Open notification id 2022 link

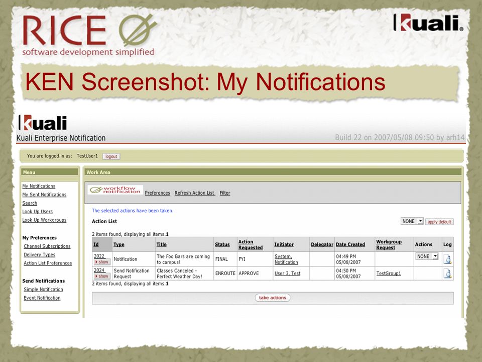[99, 256]
